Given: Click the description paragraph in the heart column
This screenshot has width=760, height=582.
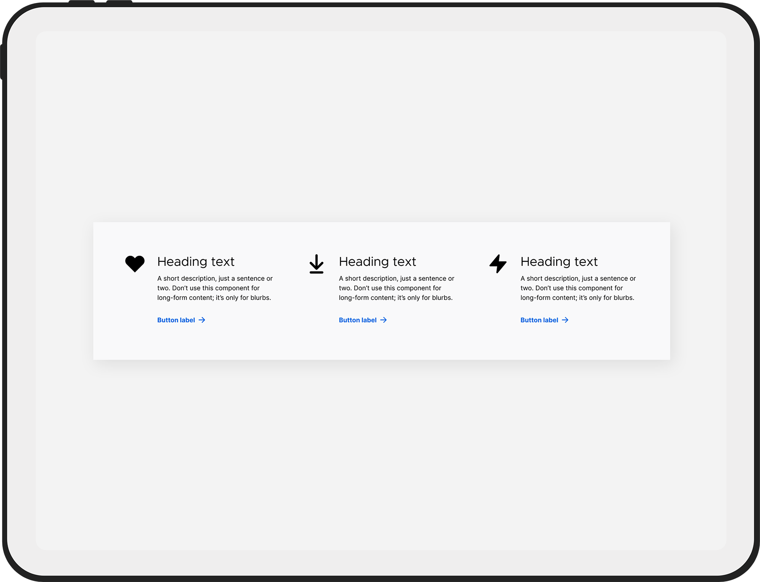Looking at the screenshot, I should point(215,288).
